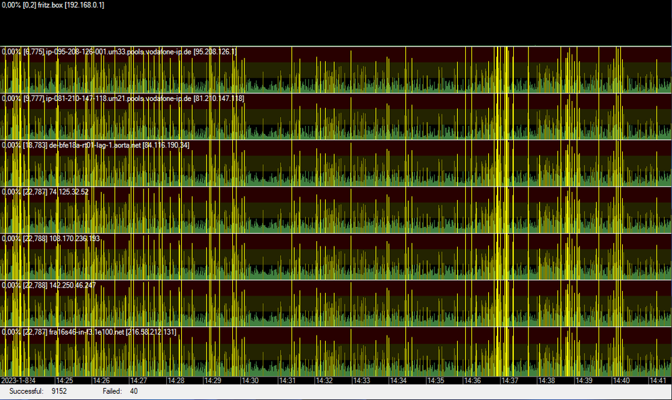Select the 108.170.236.193 hop label
This screenshot has width=672, height=400.
pos(51,238)
